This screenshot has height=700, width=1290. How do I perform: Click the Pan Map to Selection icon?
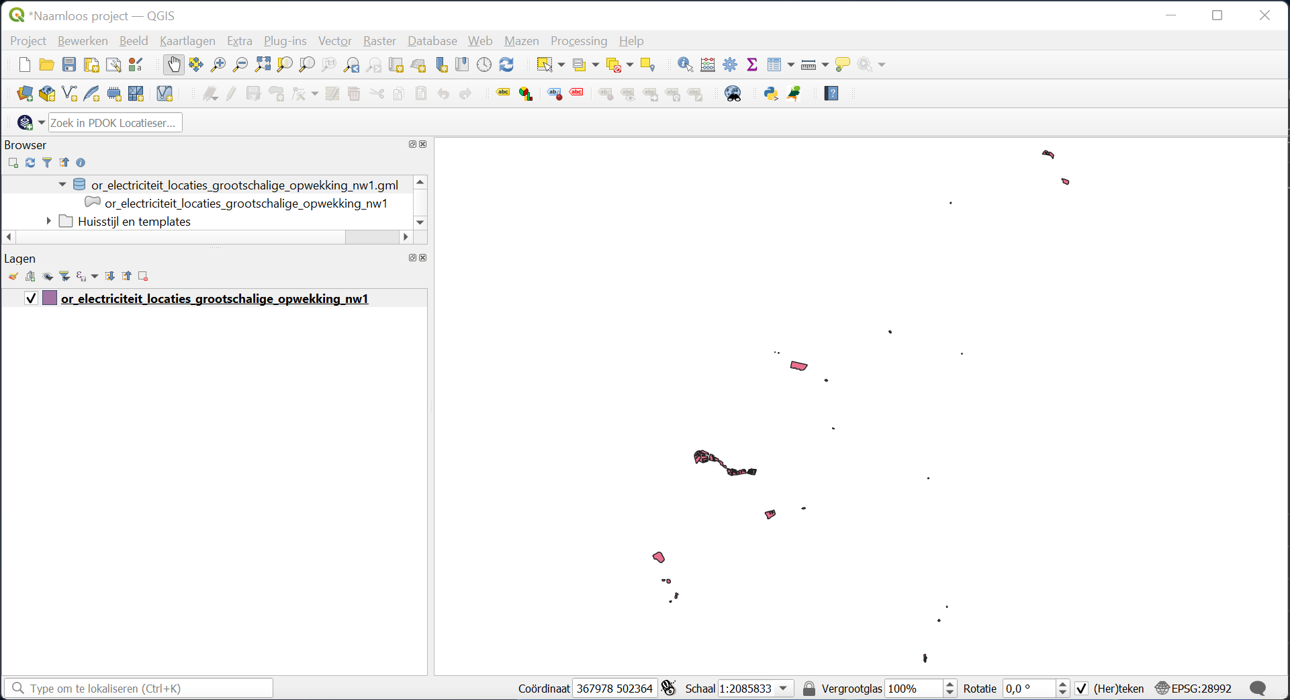pyautogui.click(x=195, y=64)
